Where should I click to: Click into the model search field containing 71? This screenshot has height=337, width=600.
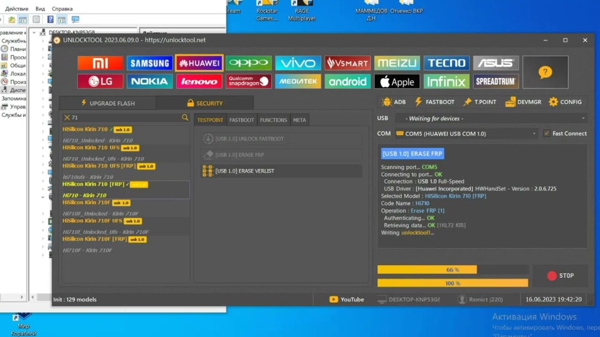pyautogui.click(x=126, y=117)
